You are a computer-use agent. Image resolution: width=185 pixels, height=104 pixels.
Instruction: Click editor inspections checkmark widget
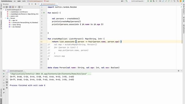coord(181,7)
